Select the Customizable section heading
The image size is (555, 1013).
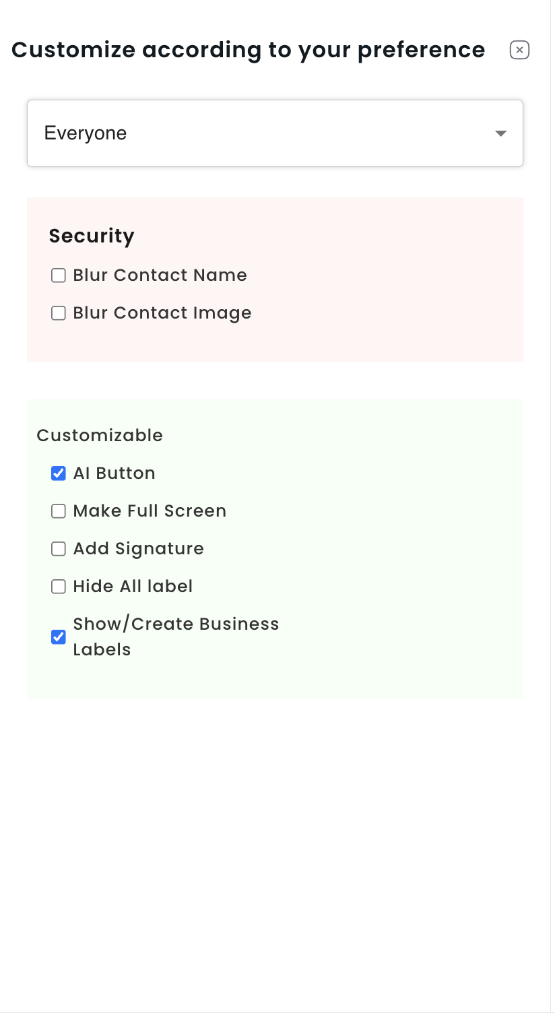100,436
